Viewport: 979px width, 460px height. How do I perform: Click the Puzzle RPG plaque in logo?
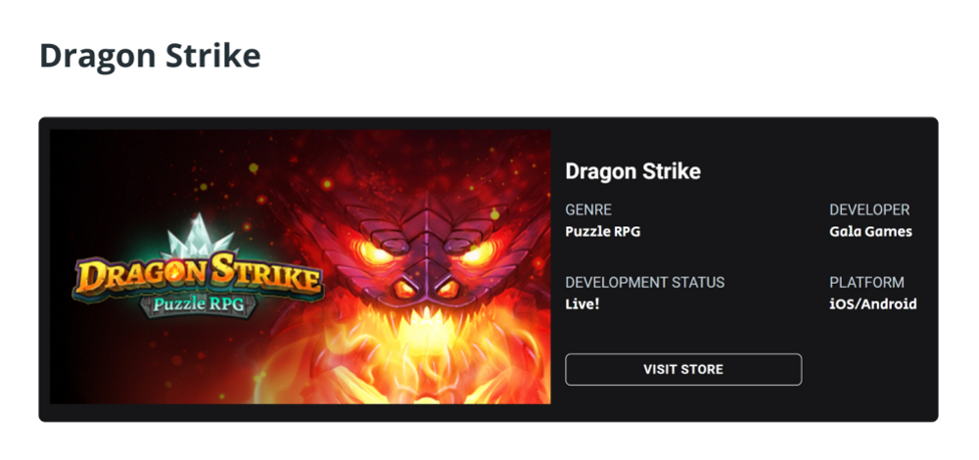[x=199, y=305]
